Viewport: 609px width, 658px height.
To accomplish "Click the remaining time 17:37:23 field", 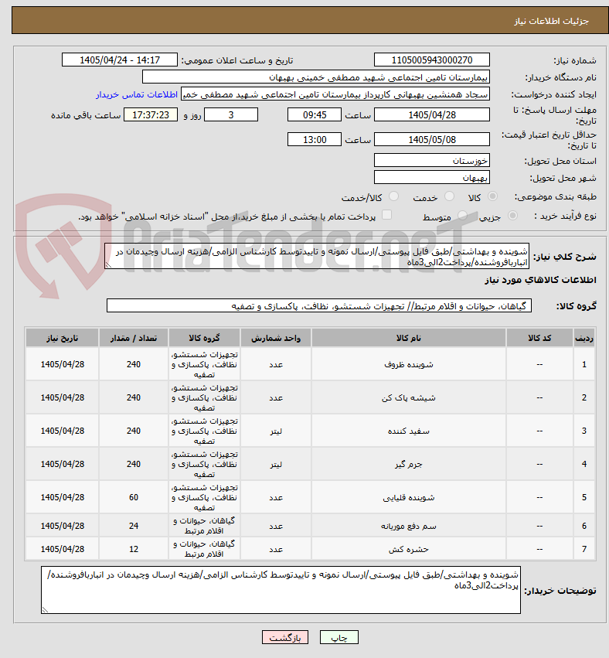I will (x=151, y=115).
